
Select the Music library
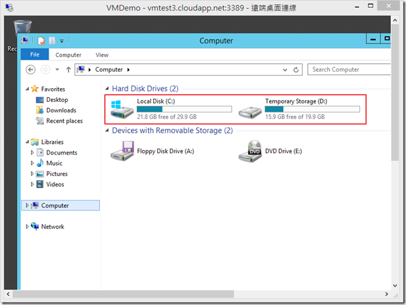tap(55, 163)
